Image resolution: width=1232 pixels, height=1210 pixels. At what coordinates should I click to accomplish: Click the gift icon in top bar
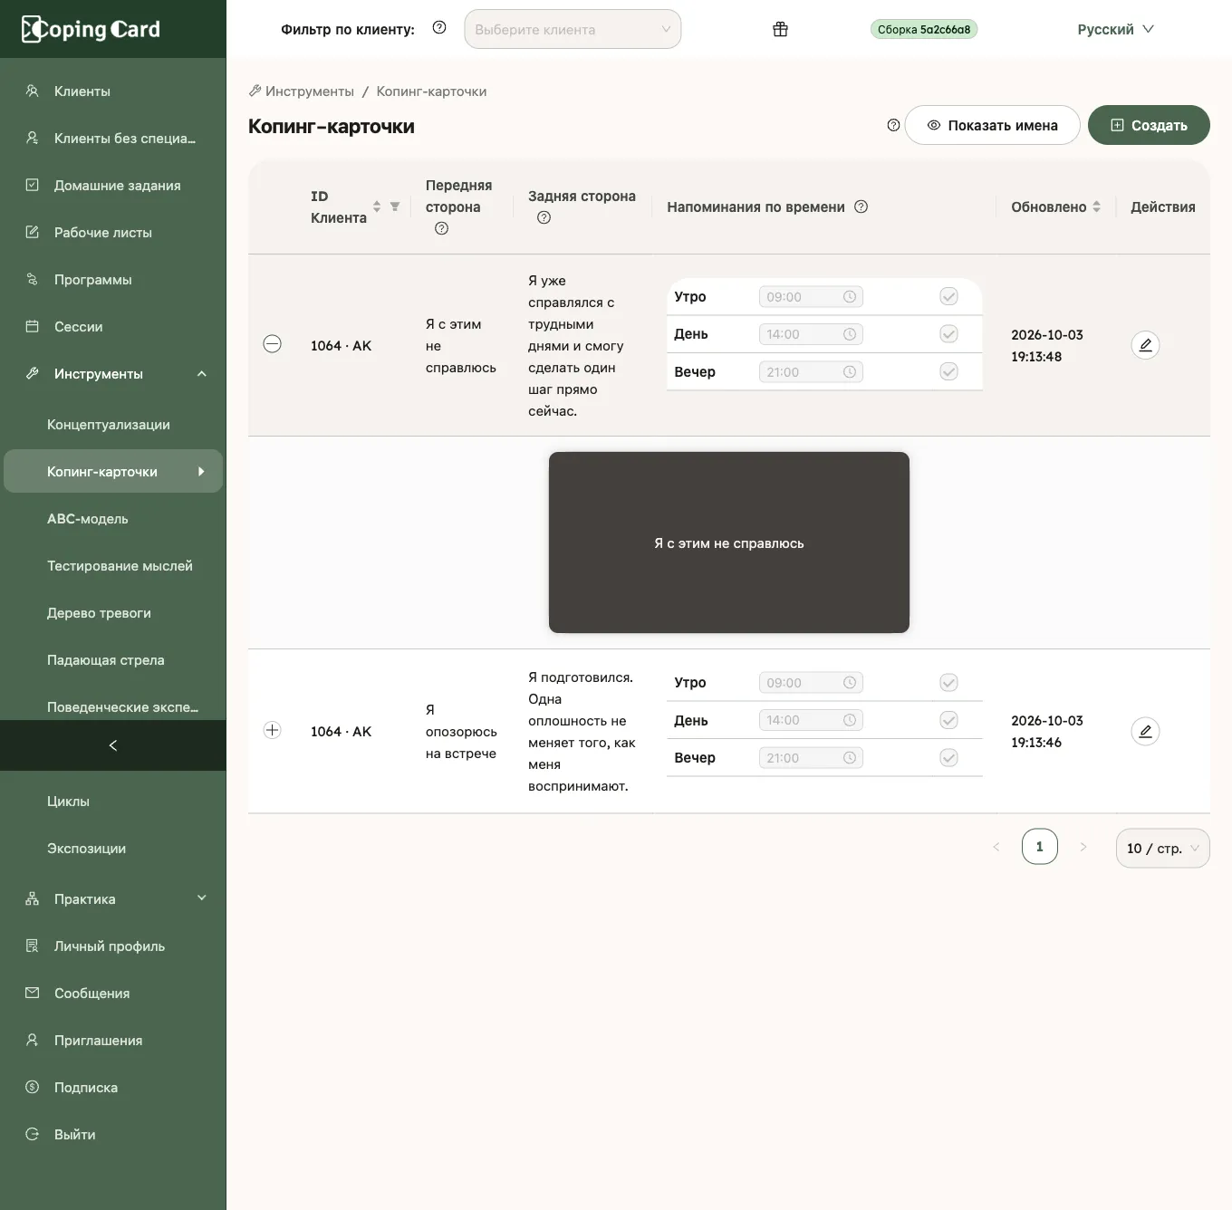(x=780, y=29)
